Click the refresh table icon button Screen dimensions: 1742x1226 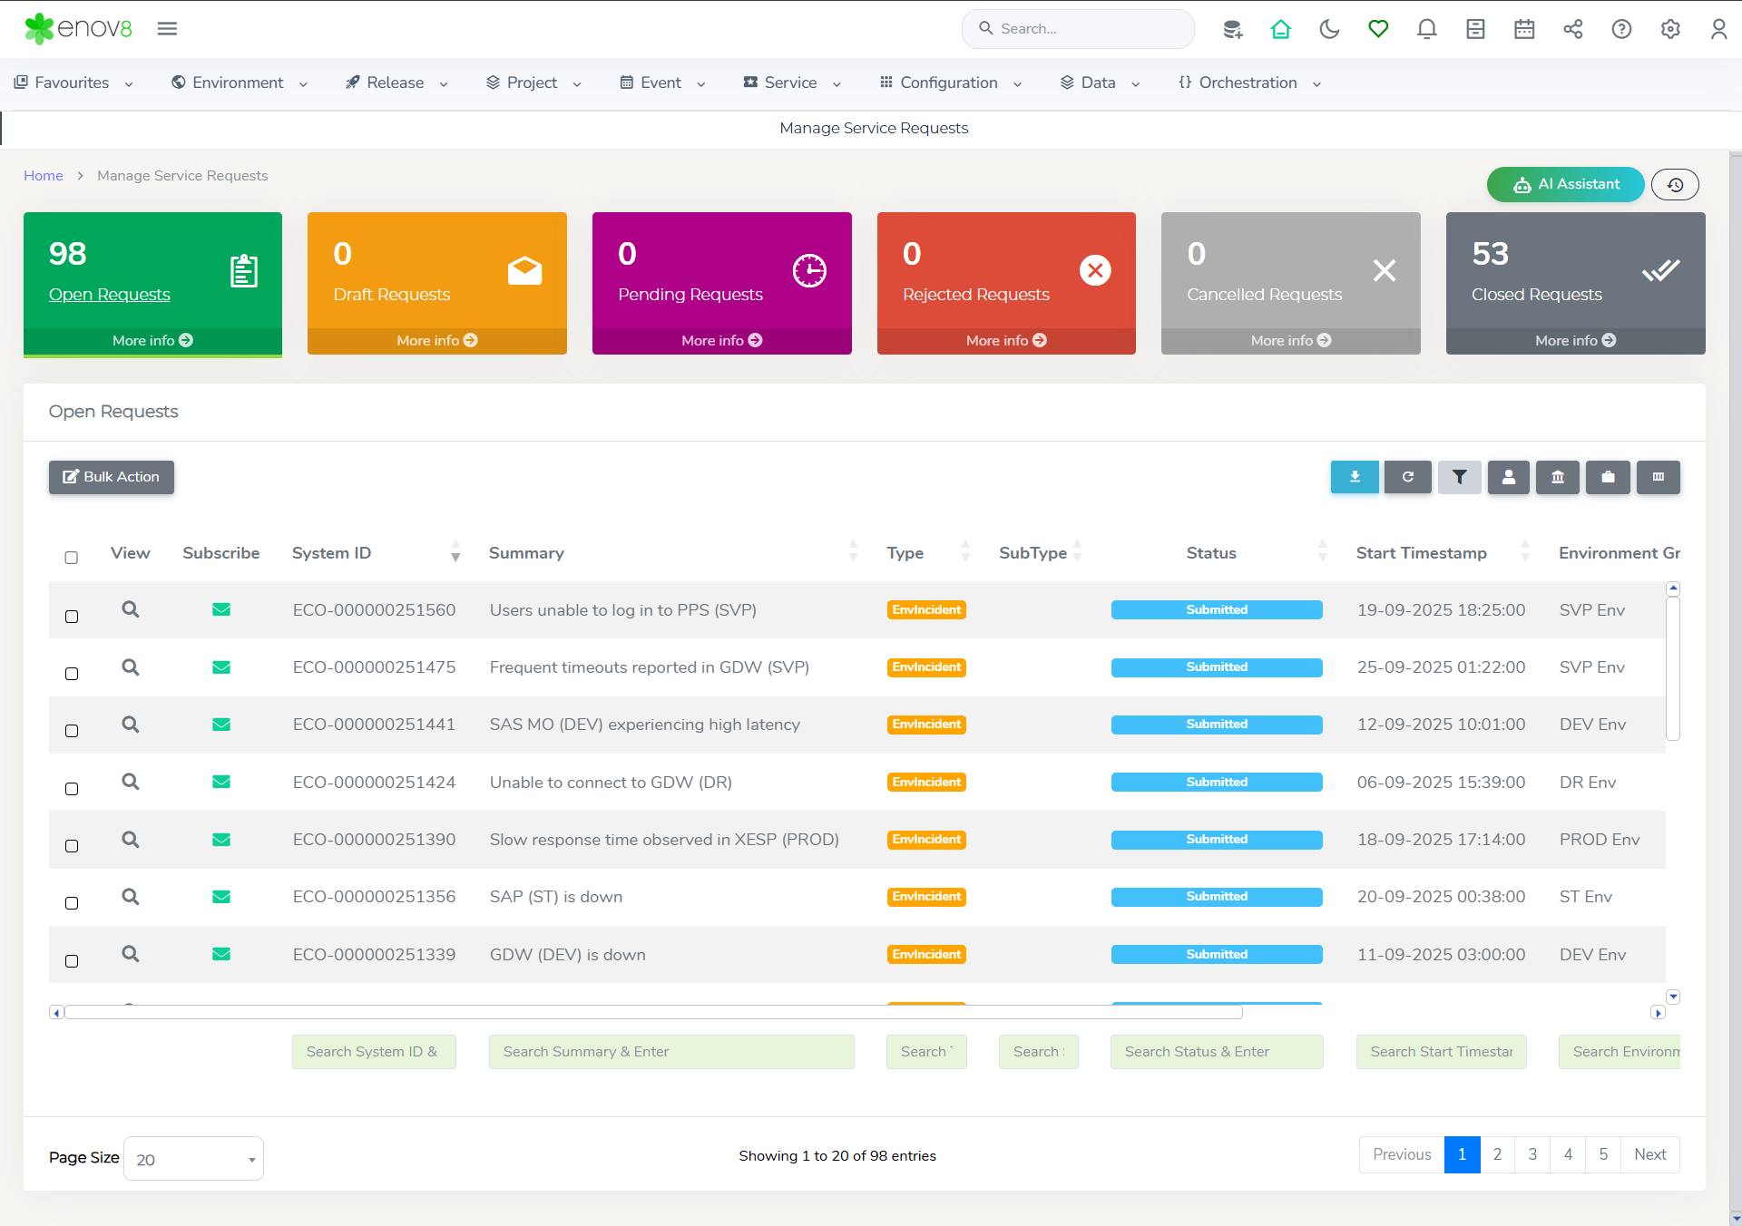tap(1407, 477)
